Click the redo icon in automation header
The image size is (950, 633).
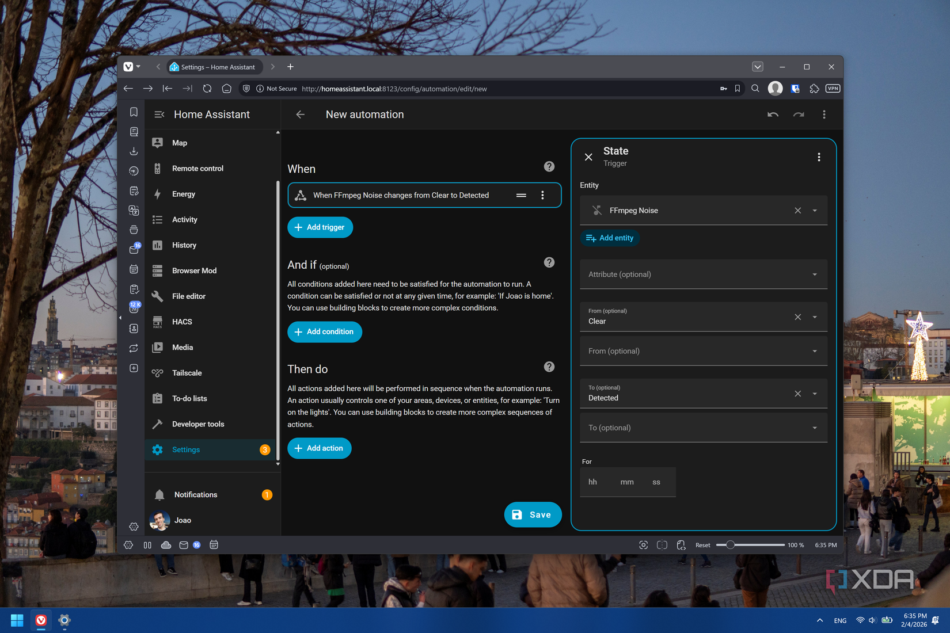click(x=799, y=115)
